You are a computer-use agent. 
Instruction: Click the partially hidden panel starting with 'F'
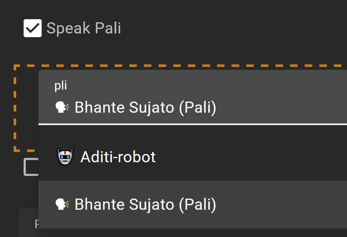coord(29,223)
